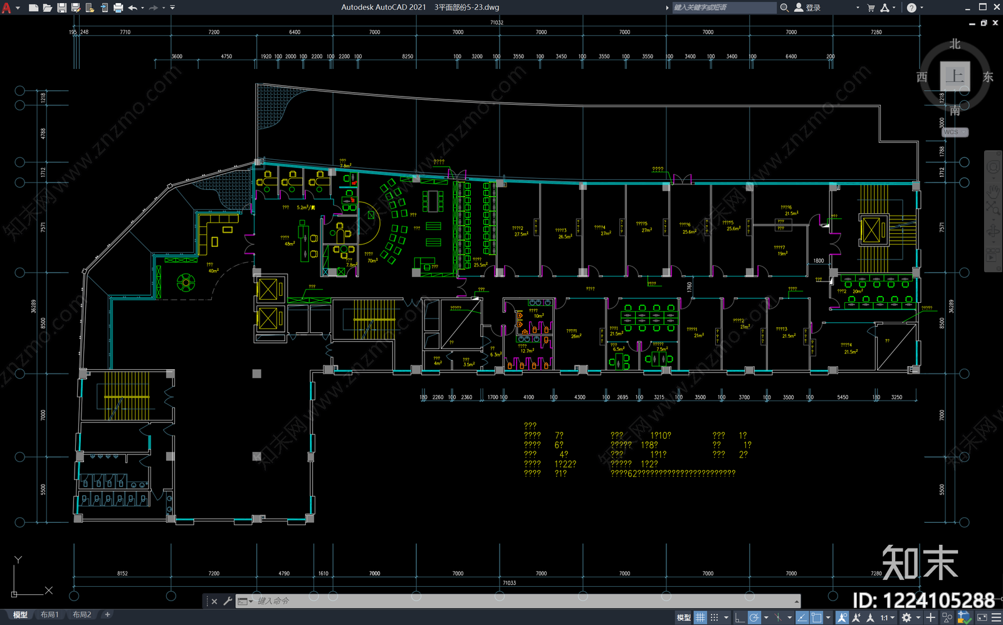
Task: Switch to the 布局2 layout tab
Action: 81,615
